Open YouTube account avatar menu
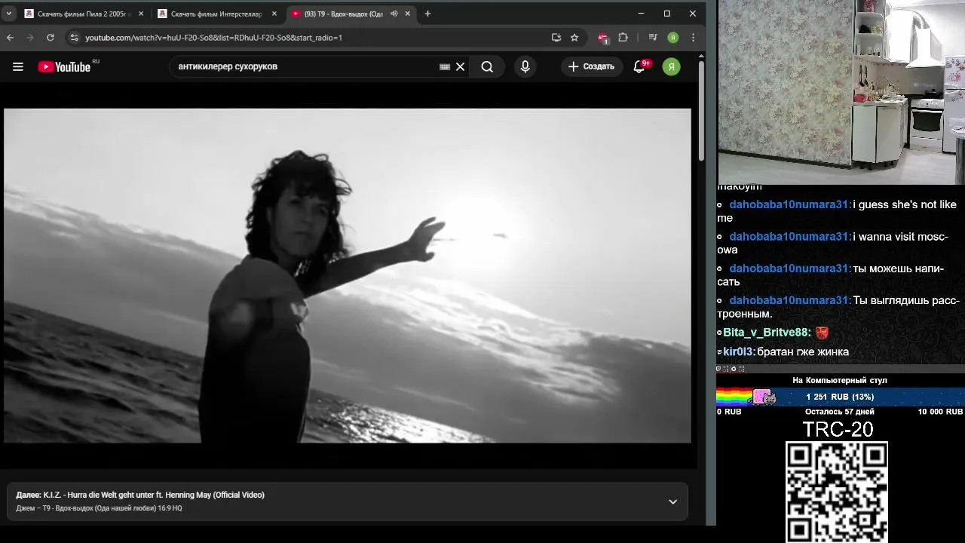 (671, 66)
